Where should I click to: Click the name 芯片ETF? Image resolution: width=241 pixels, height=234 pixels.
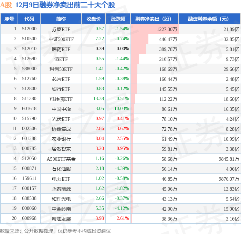click(x=61, y=79)
